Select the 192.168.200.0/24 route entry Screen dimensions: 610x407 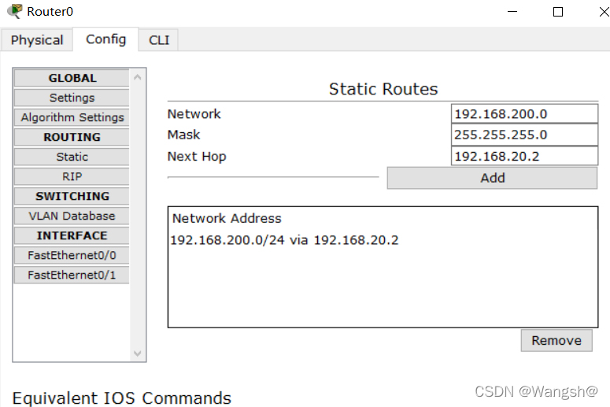284,240
